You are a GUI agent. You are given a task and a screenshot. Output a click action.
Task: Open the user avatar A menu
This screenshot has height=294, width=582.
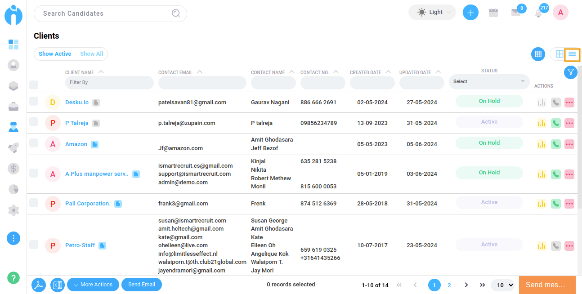click(560, 13)
